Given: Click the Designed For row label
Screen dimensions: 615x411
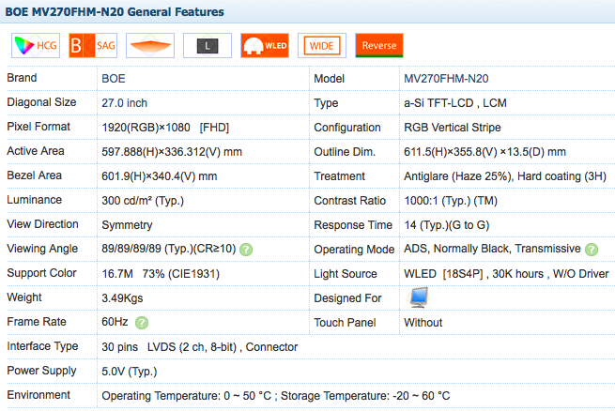Looking at the screenshot, I should point(347,298).
